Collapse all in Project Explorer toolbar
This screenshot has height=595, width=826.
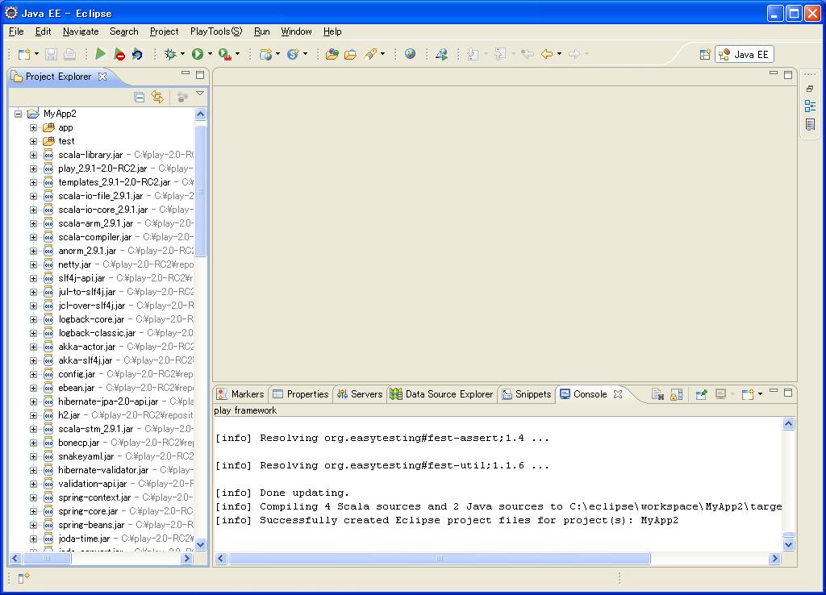point(139,97)
